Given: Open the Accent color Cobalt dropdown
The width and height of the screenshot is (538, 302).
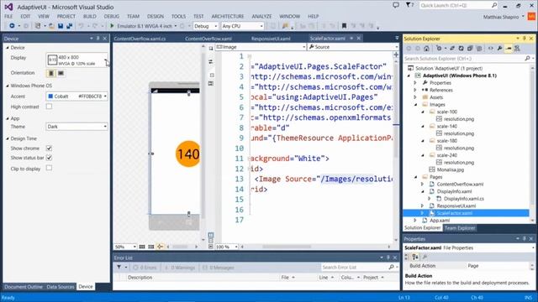Looking at the screenshot, I should [76, 96].
